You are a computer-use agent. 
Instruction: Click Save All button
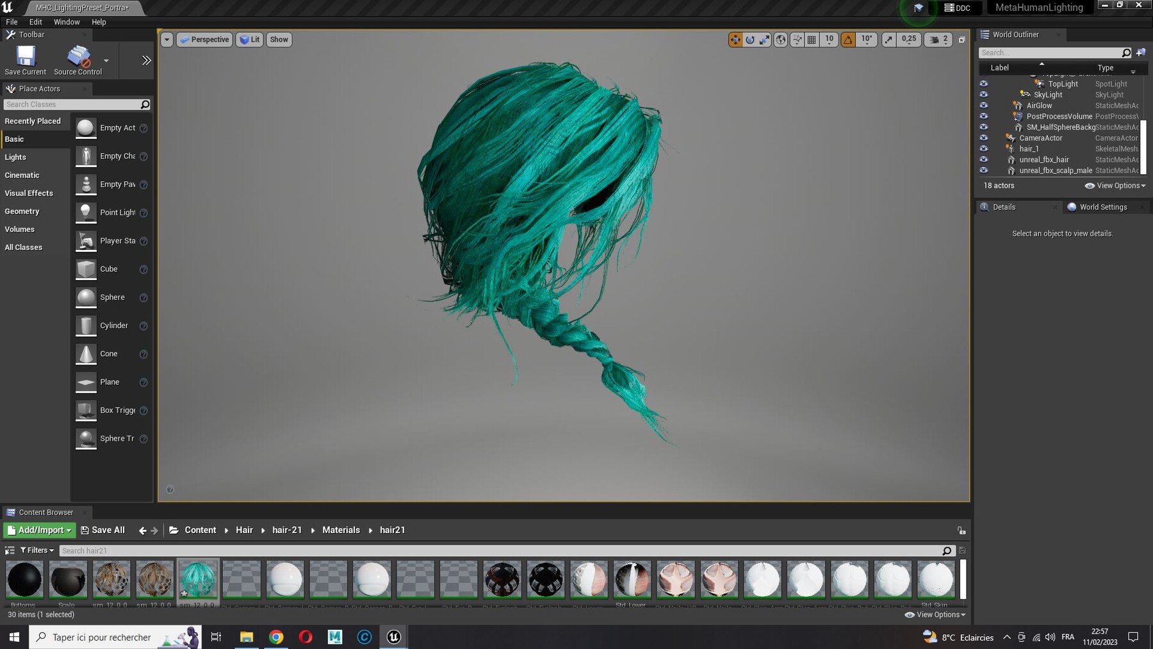(102, 530)
